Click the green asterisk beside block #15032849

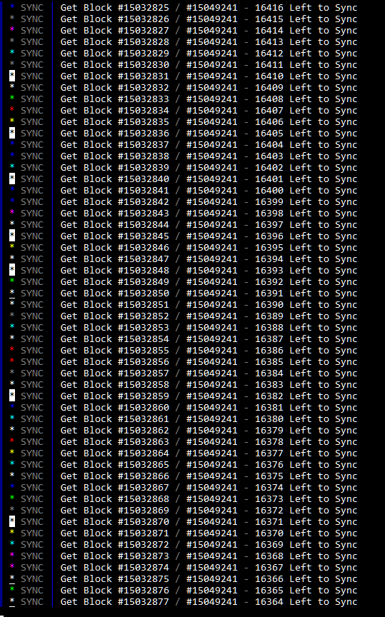coord(12,280)
